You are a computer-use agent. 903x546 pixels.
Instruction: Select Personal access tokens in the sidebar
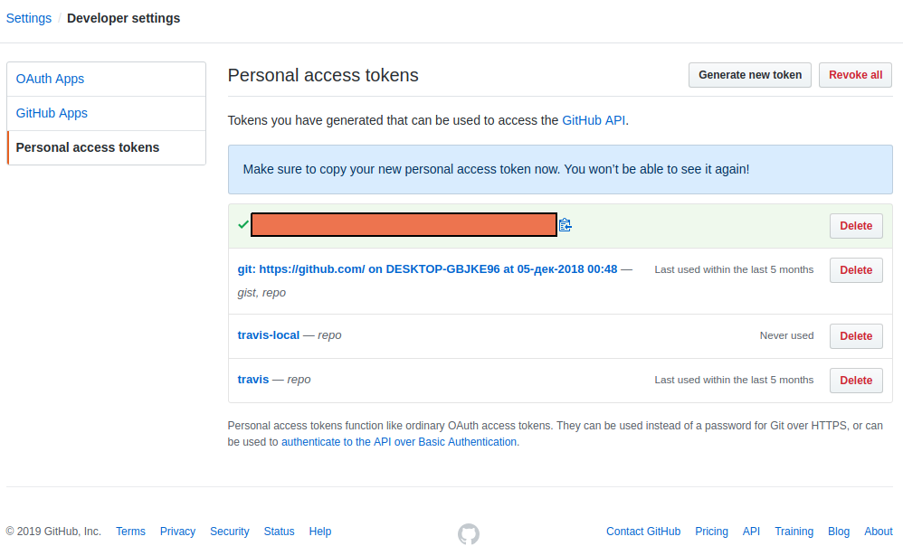pyautogui.click(x=88, y=147)
